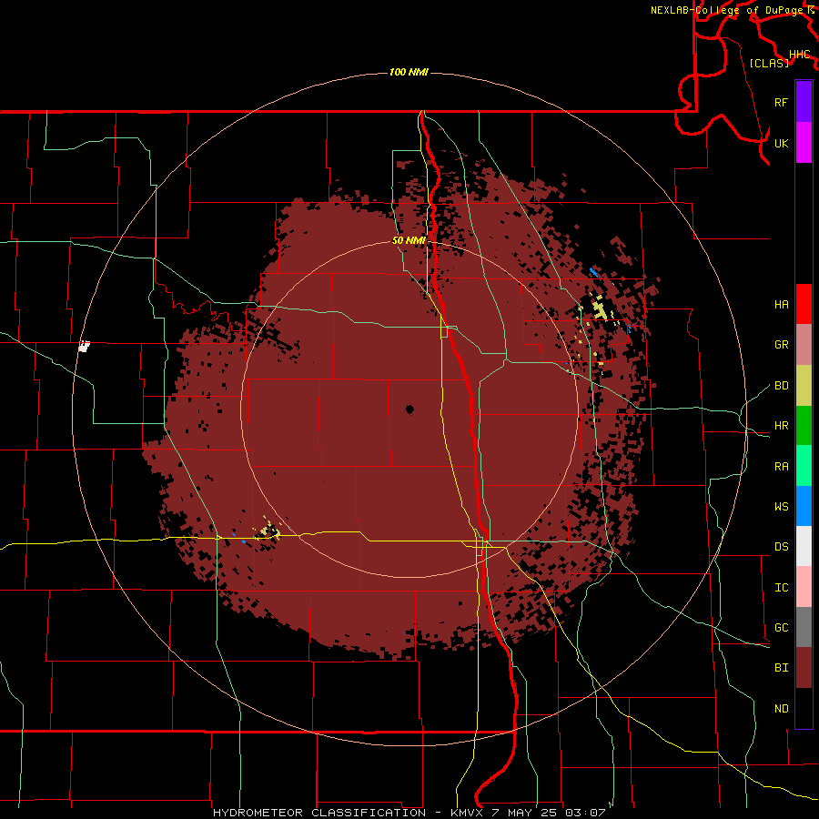Click the GC legend label

tap(781, 627)
